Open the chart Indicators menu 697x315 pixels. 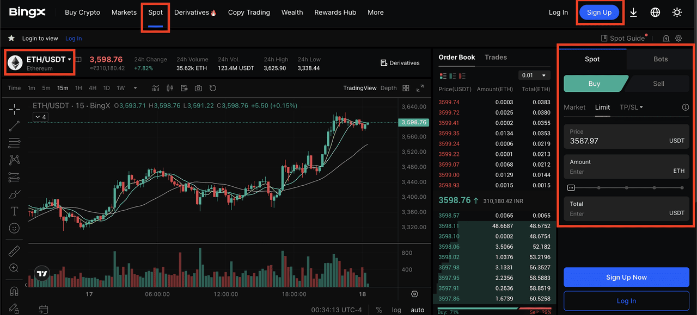156,88
